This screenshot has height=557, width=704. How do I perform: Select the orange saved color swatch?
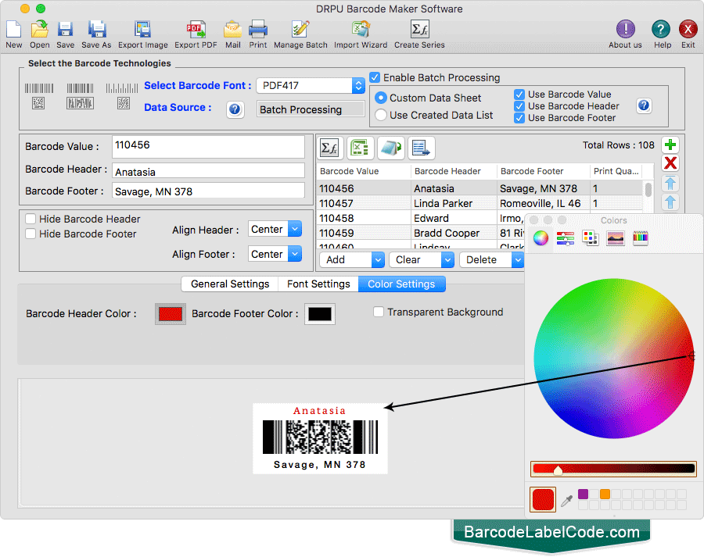(x=605, y=495)
